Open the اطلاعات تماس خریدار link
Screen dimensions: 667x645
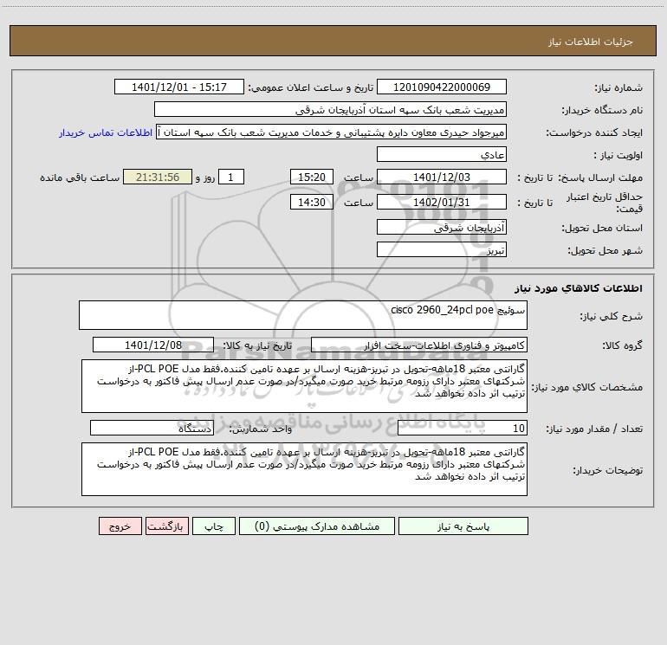click(x=106, y=132)
